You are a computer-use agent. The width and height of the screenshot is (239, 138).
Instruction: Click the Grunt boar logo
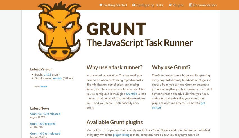click(59, 31)
